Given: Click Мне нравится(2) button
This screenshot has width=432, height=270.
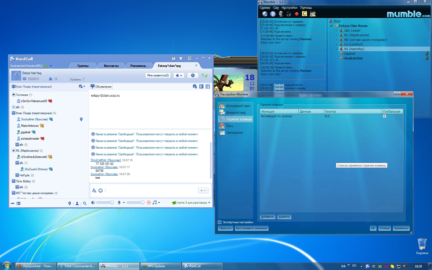Looking at the screenshot, I should 158,75.
